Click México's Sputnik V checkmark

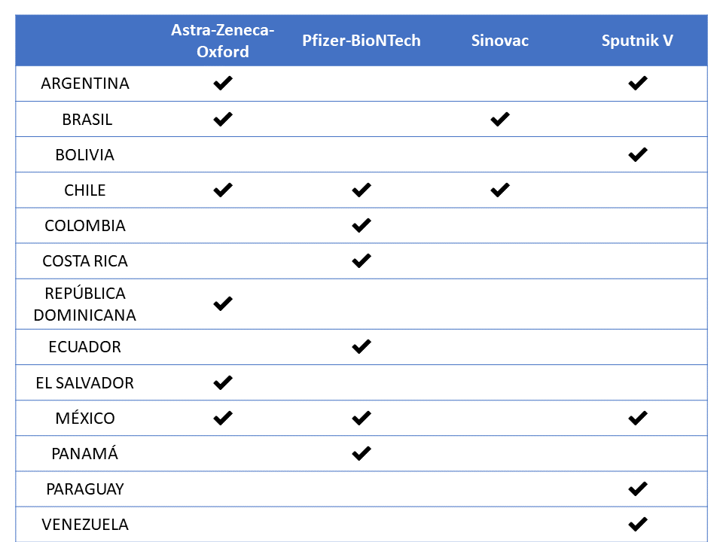[638, 418]
